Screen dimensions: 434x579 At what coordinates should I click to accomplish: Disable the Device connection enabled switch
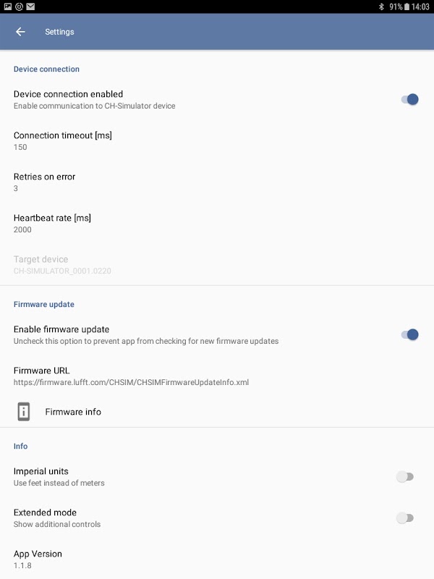click(x=409, y=99)
